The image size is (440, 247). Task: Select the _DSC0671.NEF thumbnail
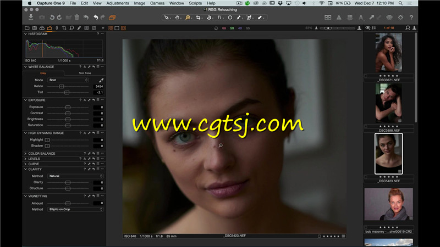tap(389, 52)
